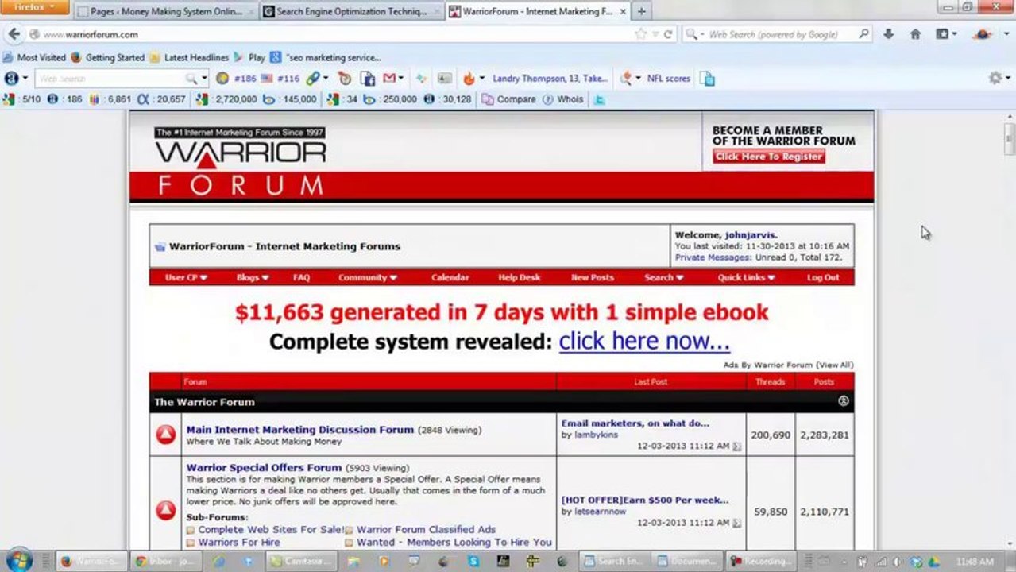Click the Twitter bird icon in SEO bar

pos(600,99)
